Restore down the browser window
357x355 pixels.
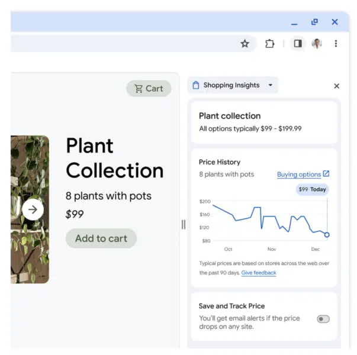point(314,22)
